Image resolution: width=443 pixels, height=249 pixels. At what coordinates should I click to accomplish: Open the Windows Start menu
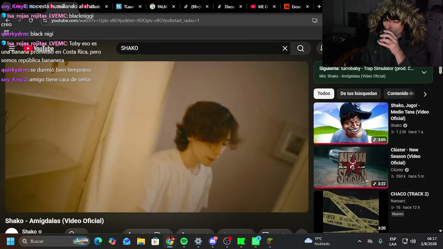10,241
